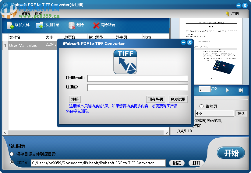Image resolution: width=251 pixels, height=173 pixels.
Task: Click the TIFF converter logo in dialog
Action: pyautogui.click(x=125, y=62)
